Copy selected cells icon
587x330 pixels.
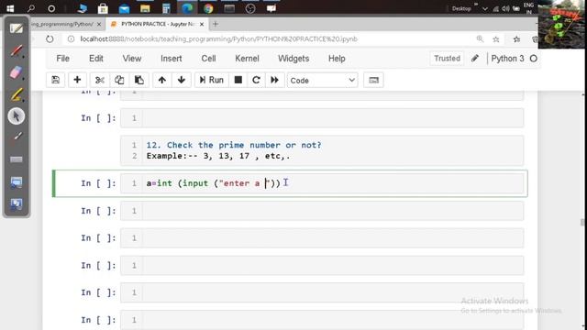coord(119,80)
